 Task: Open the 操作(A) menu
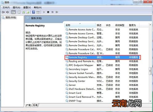point(16,7)
